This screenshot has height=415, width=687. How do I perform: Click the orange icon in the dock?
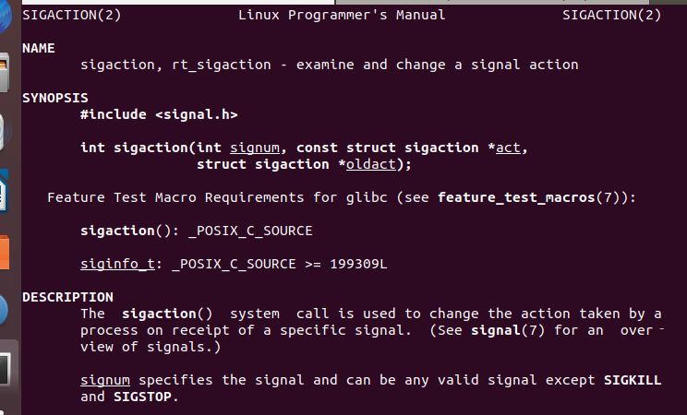coord(5,253)
